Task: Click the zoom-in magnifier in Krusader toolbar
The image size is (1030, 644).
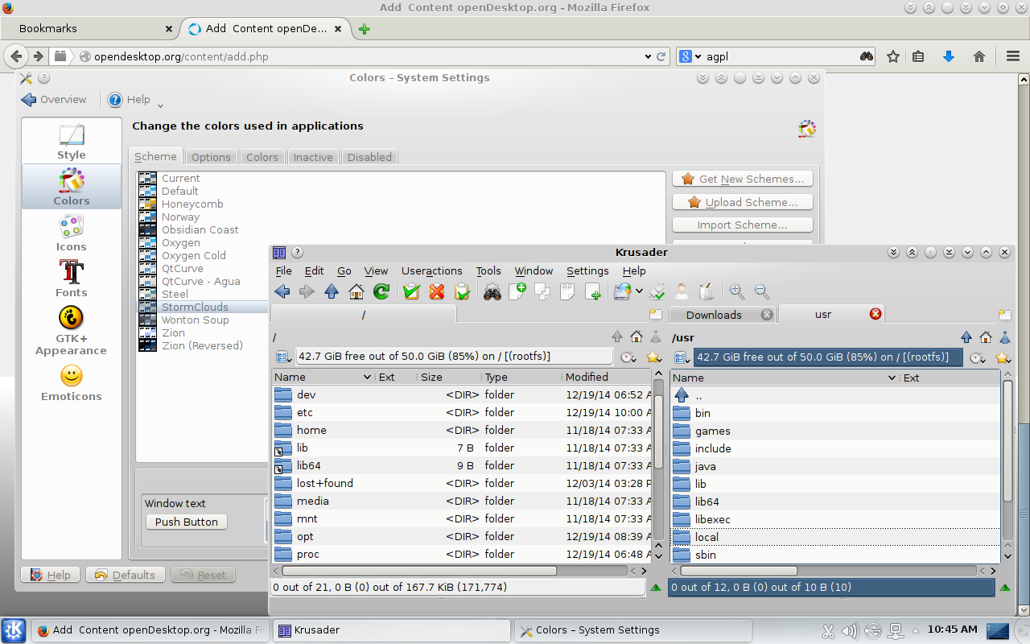Action: point(737,291)
